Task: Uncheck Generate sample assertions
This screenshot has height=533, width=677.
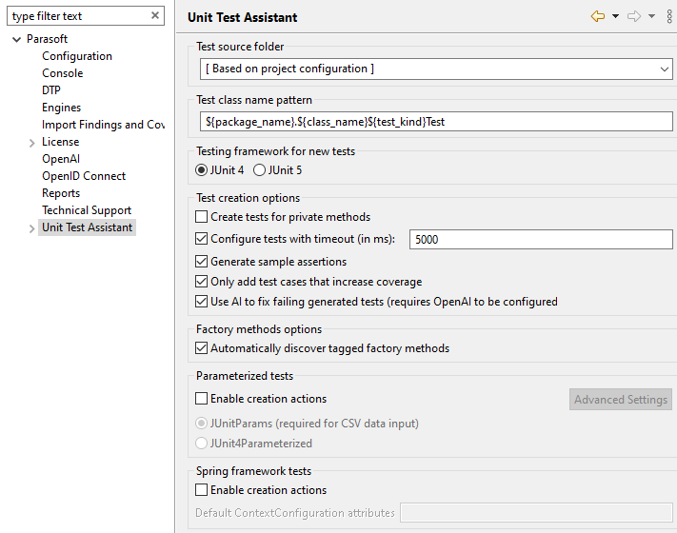Action: click(201, 262)
